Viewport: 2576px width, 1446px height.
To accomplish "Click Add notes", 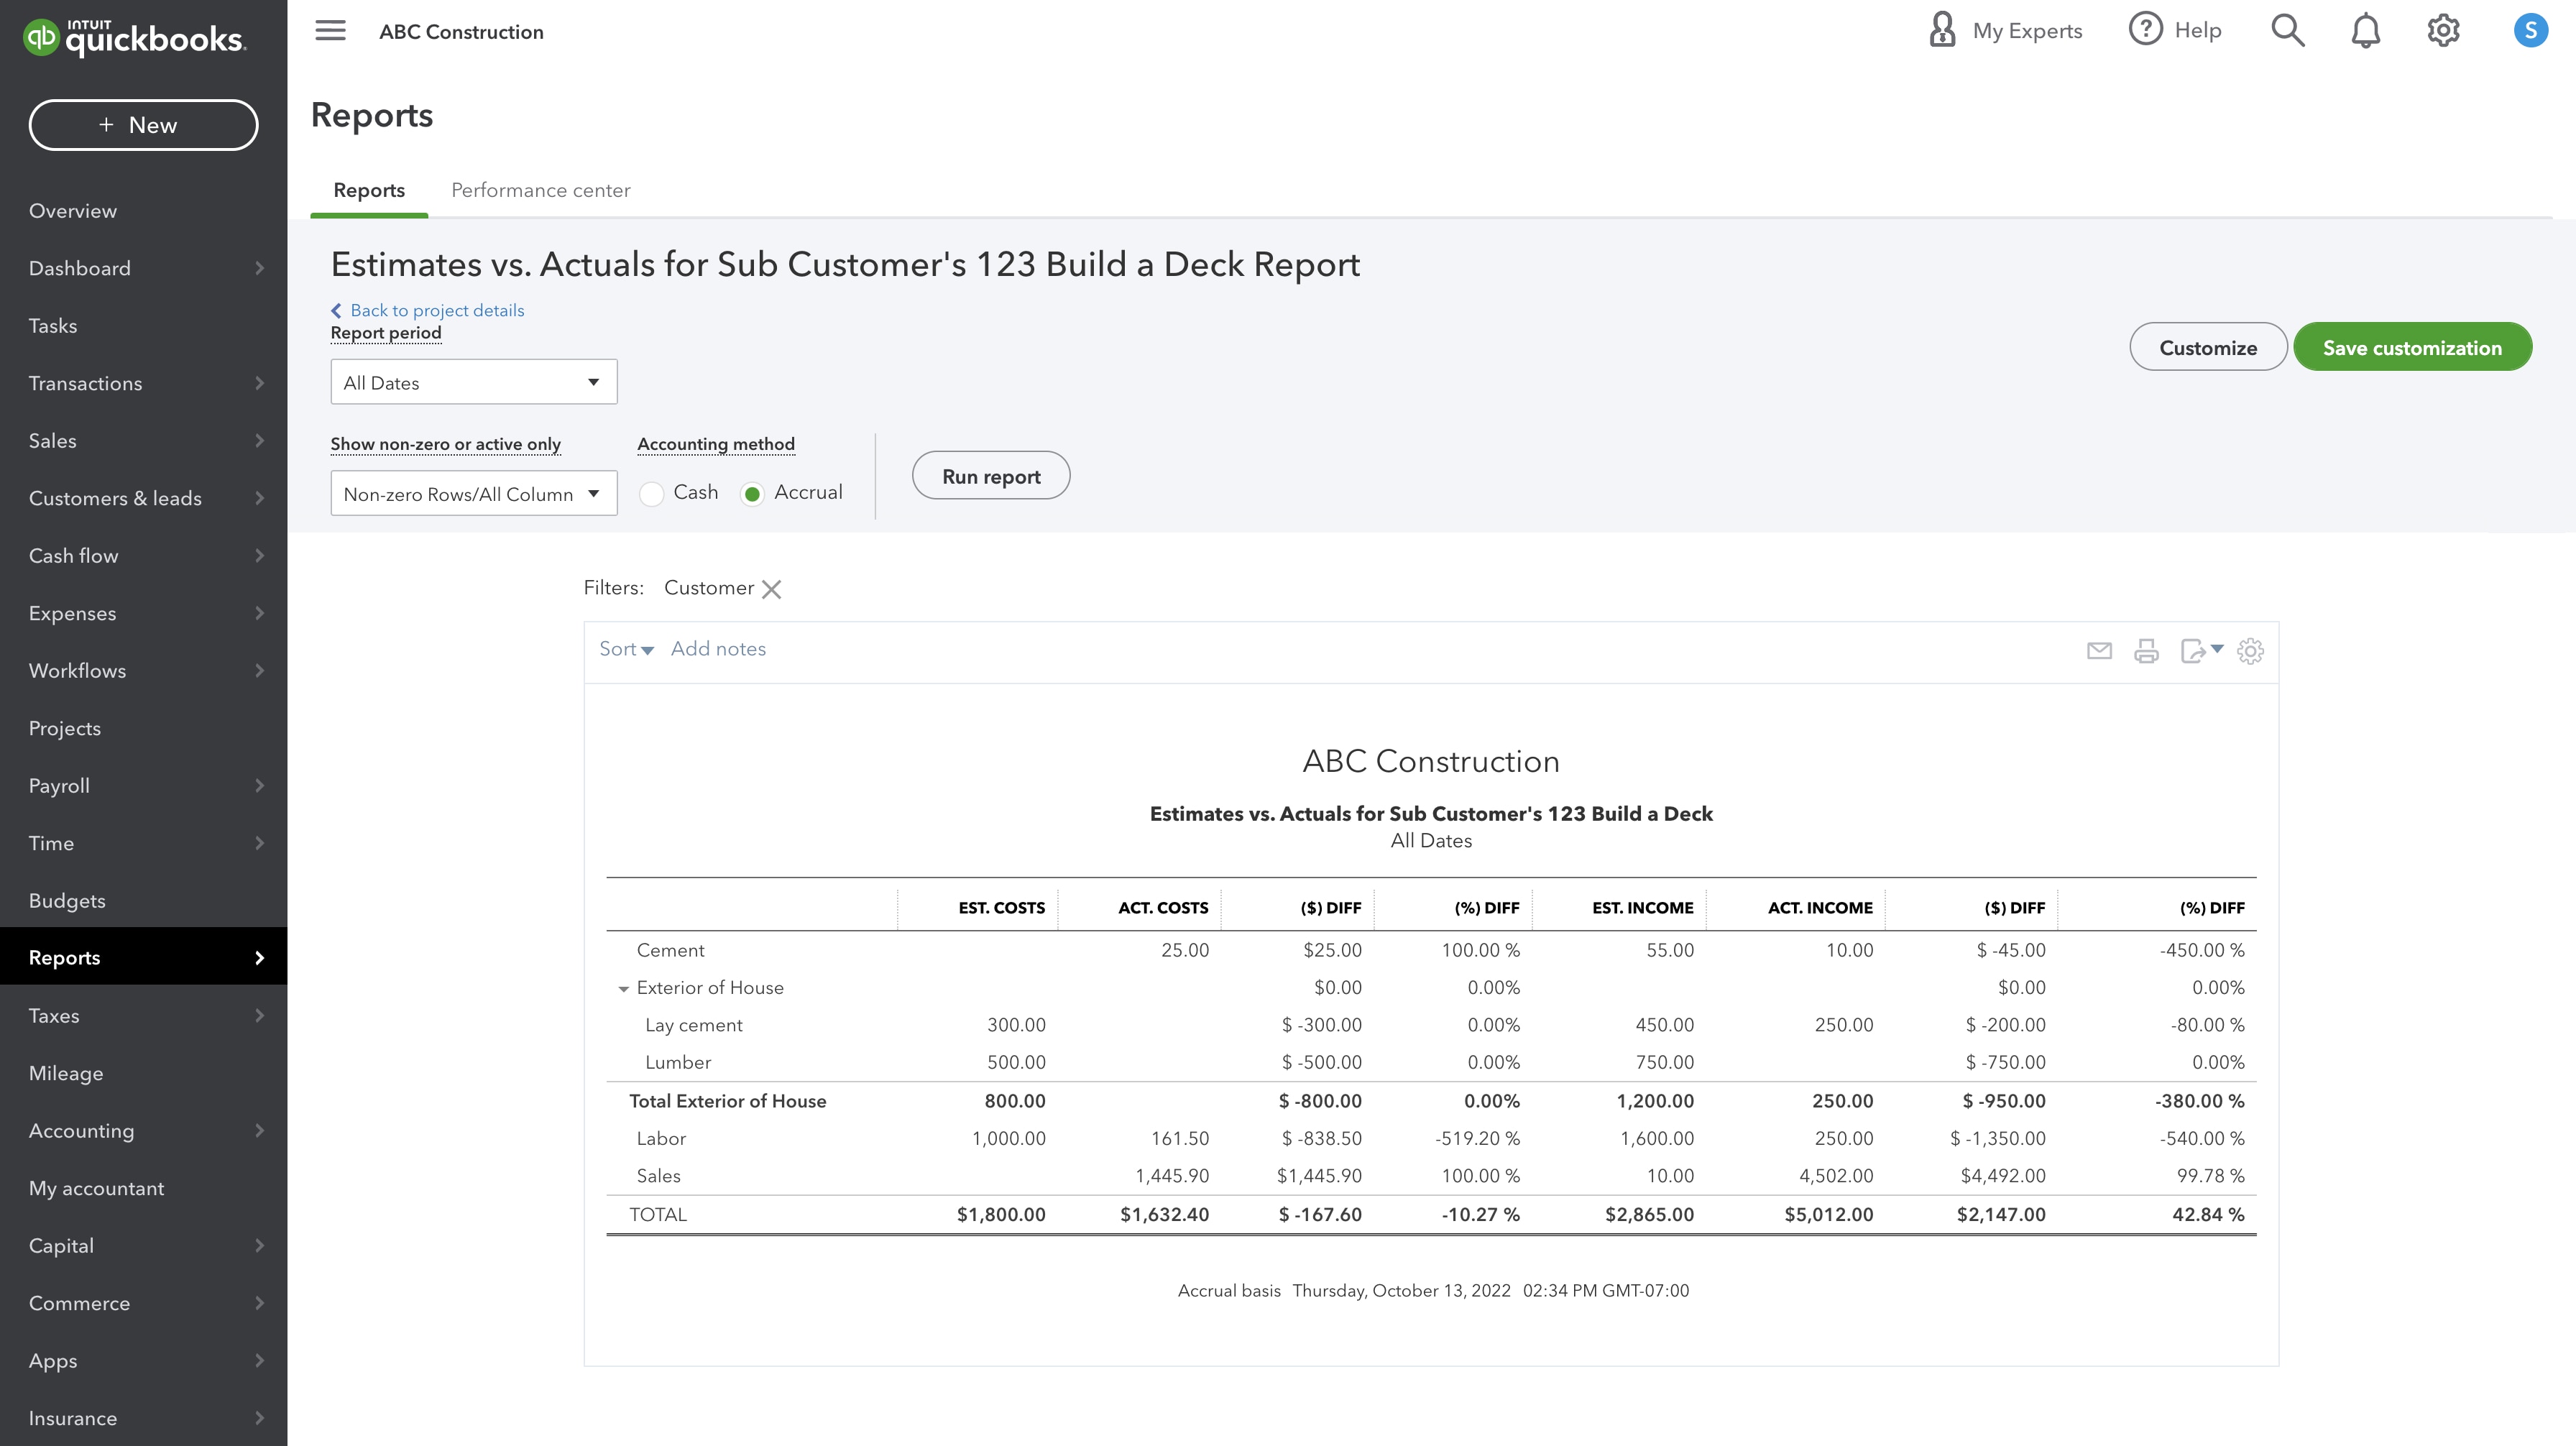I will coord(718,649).
